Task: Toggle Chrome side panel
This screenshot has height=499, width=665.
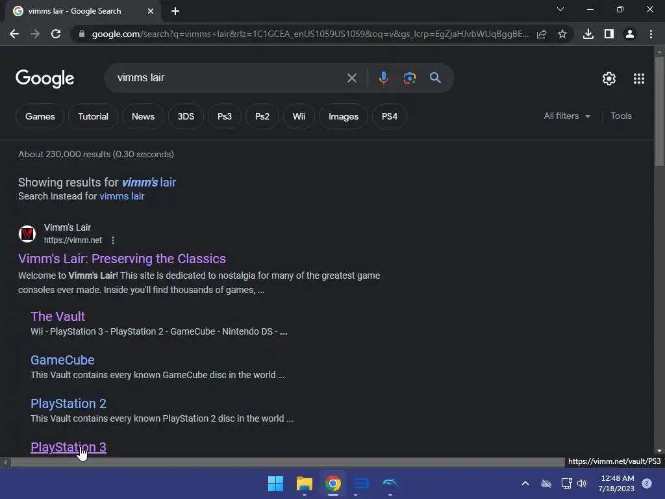Action: click(x=609, y=34)
